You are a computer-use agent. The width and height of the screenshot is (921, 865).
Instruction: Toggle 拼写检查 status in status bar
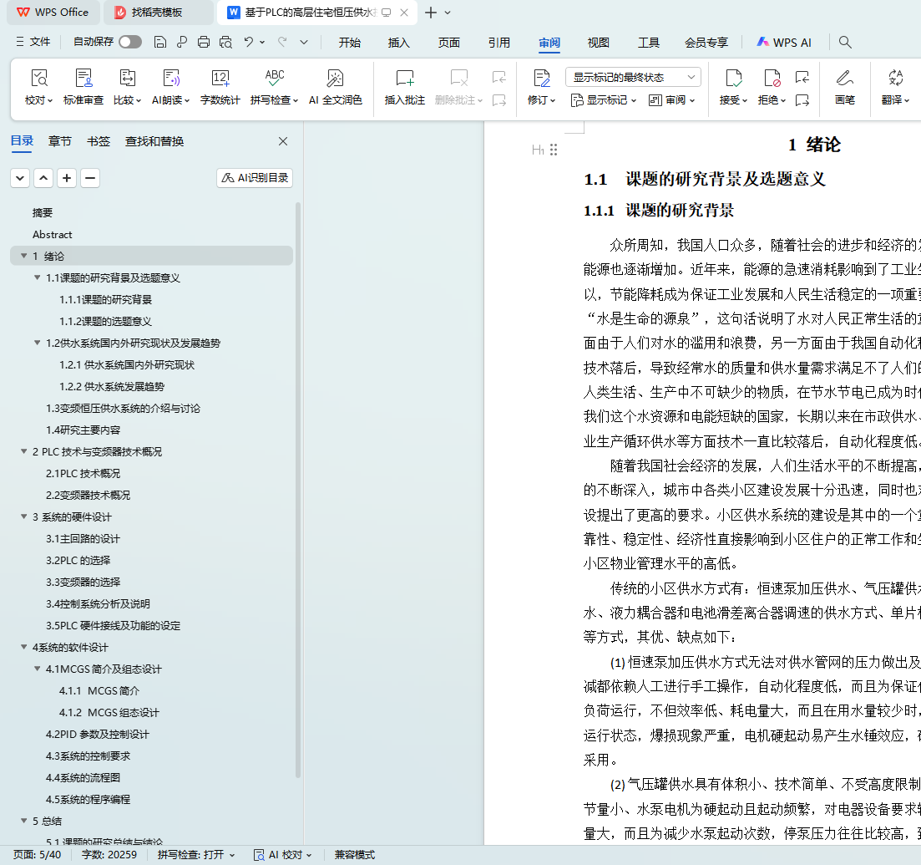tap(196, 855)
